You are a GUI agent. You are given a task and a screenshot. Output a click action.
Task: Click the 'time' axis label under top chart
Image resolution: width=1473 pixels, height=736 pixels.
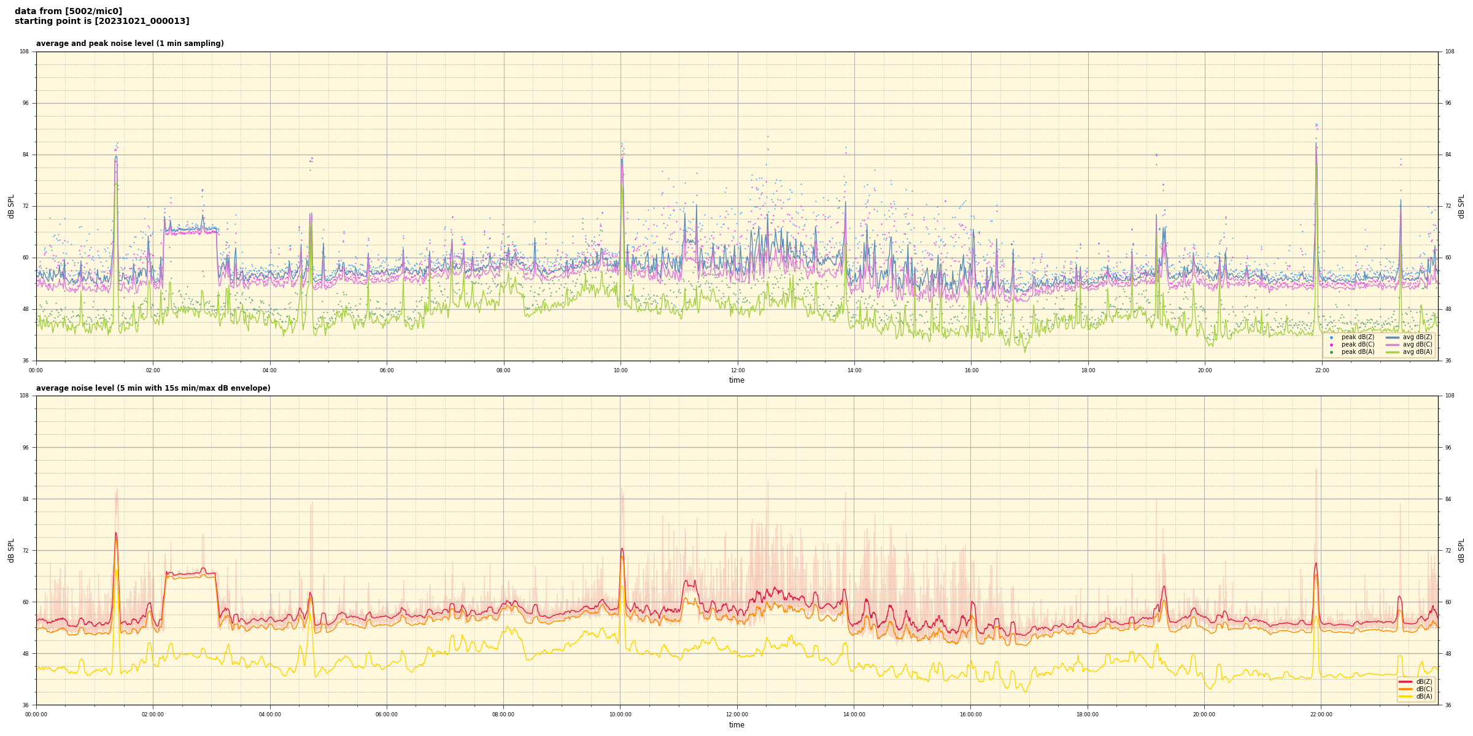[736, 380]
